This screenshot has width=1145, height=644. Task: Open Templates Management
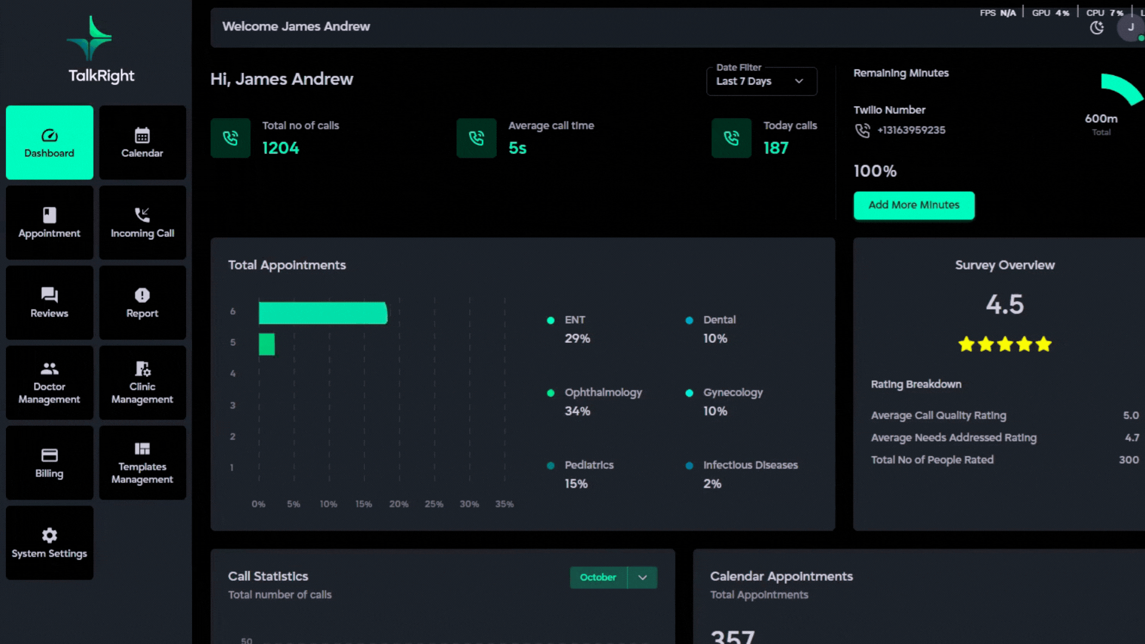[142, 463]
